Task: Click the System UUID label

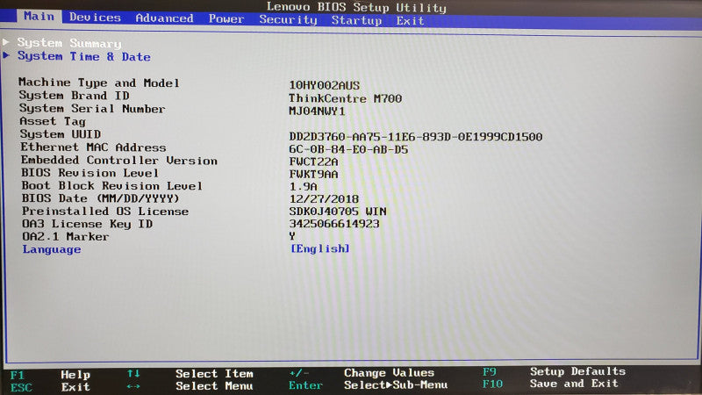Action: point(61,134)
